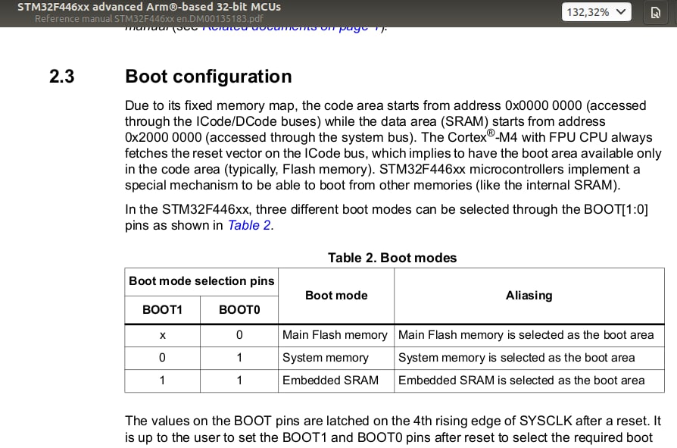Click the Table 2. Boot modes caption
Viewport: 677px width, 448px height.
click(392, 258)
